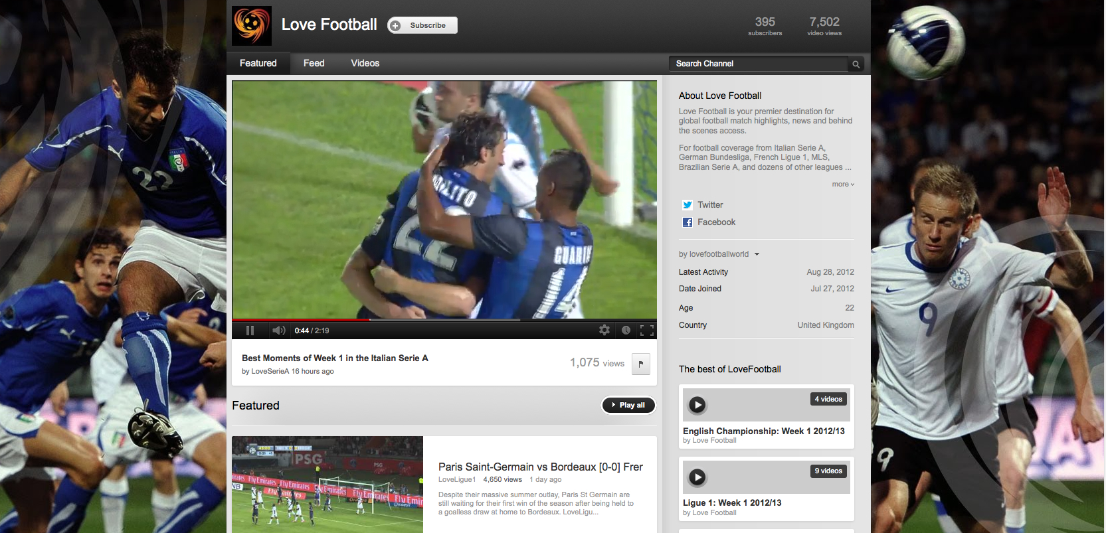Open the Twitter link
The image size is (1106, 533).
[x=710, y=205]
